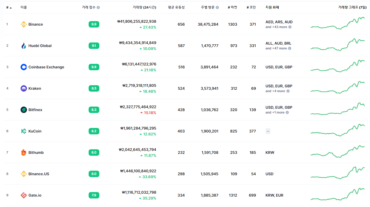
Task: Click Binance's 9.9 score badge
Action: (94, 24)
